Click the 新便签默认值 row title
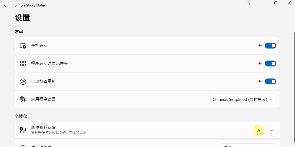This screenshot has width=295, height=147. coord(43,128)
